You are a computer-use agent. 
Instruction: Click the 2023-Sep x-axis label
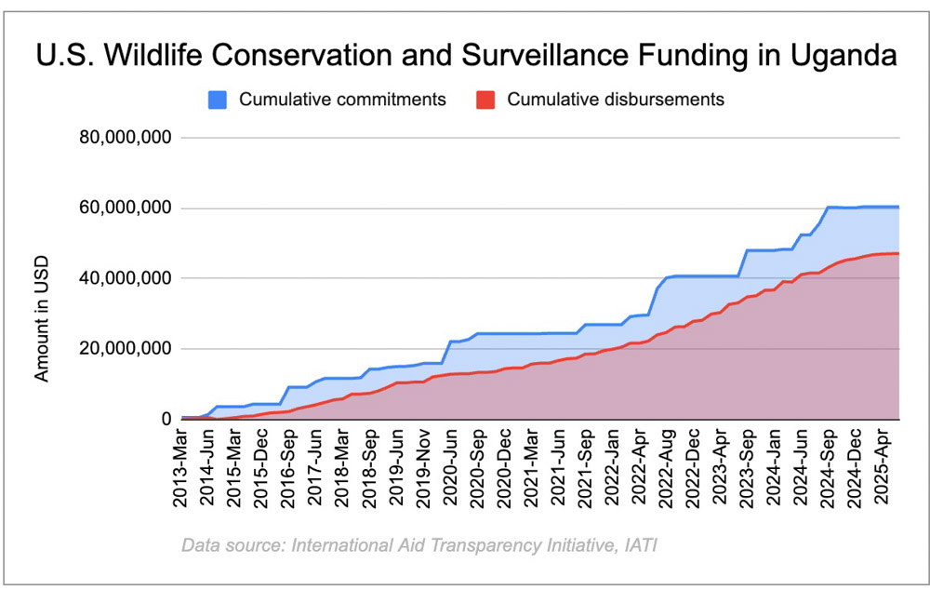pos(748,468)
